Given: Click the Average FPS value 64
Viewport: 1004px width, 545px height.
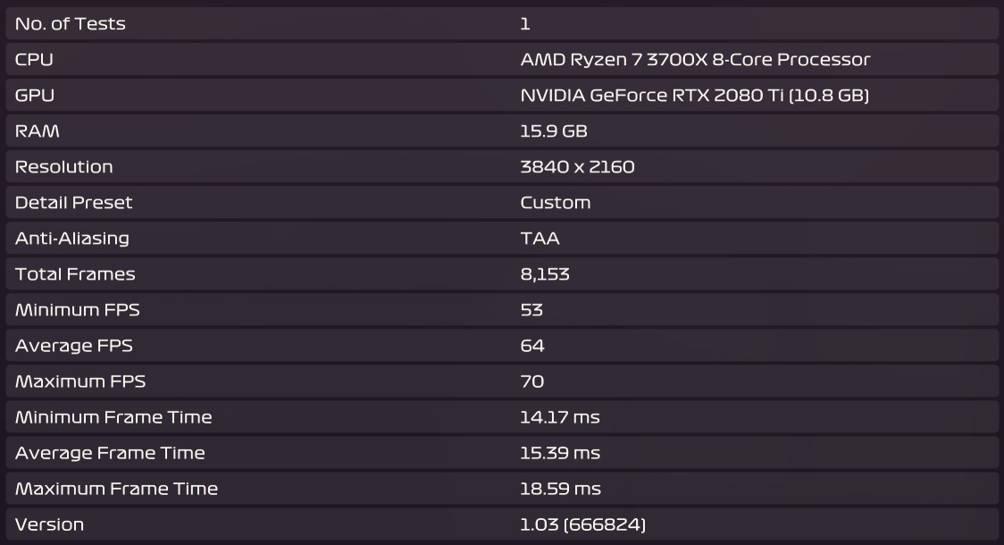Looking at the screenshot, I should click(532, 346).
